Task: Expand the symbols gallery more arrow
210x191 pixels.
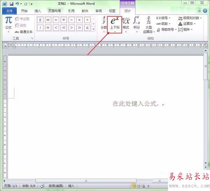Action: pos(93,29)
